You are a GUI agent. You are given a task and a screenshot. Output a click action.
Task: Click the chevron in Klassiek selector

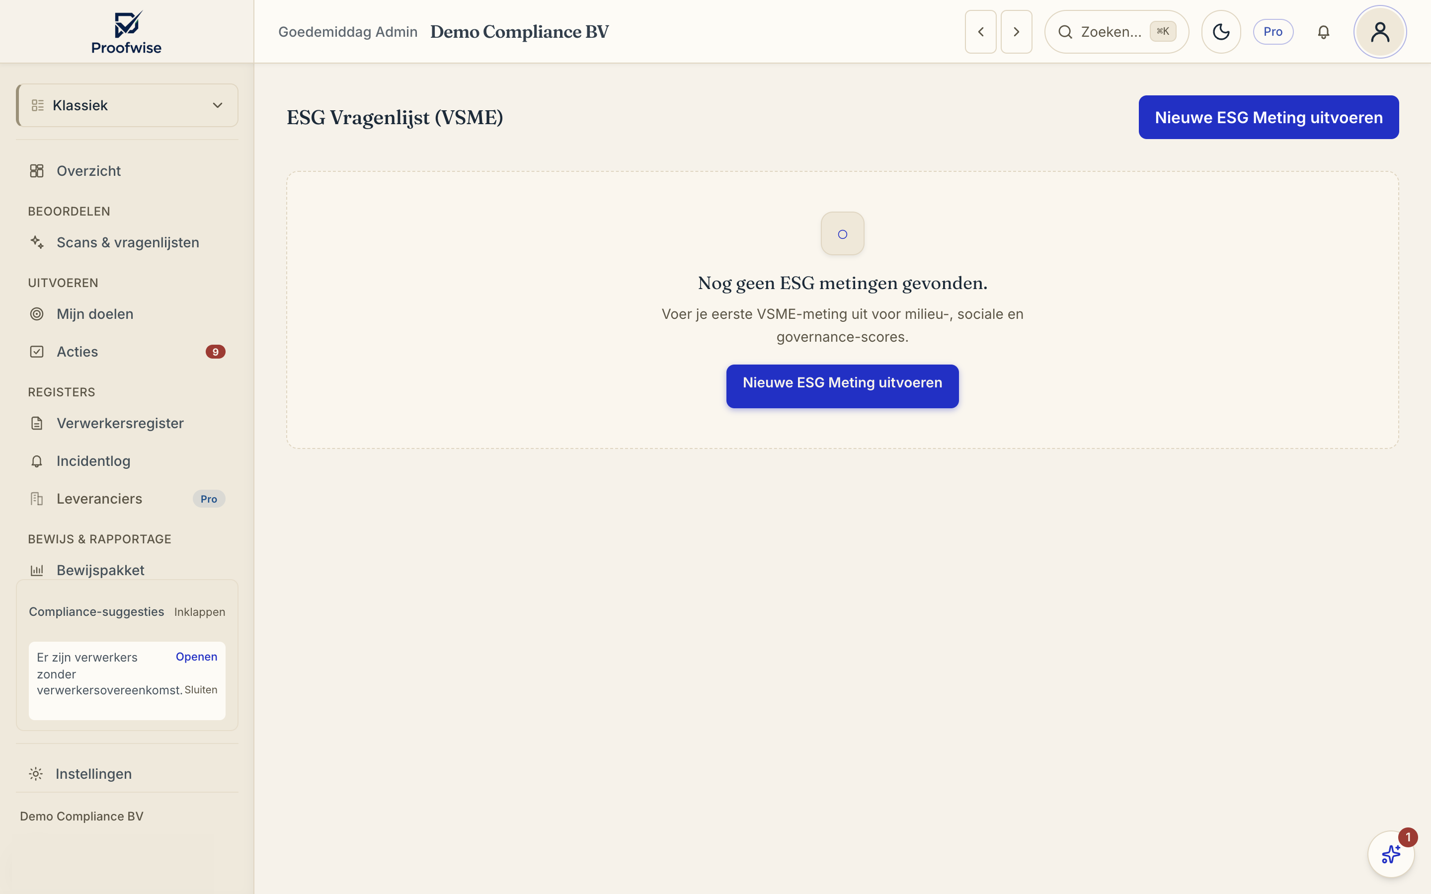(218, 105)
